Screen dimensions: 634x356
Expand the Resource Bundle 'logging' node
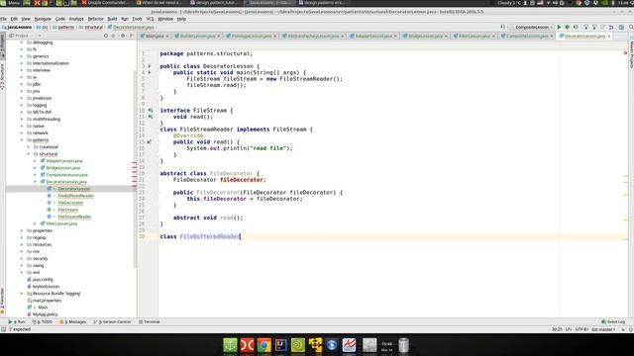[22, 294]
